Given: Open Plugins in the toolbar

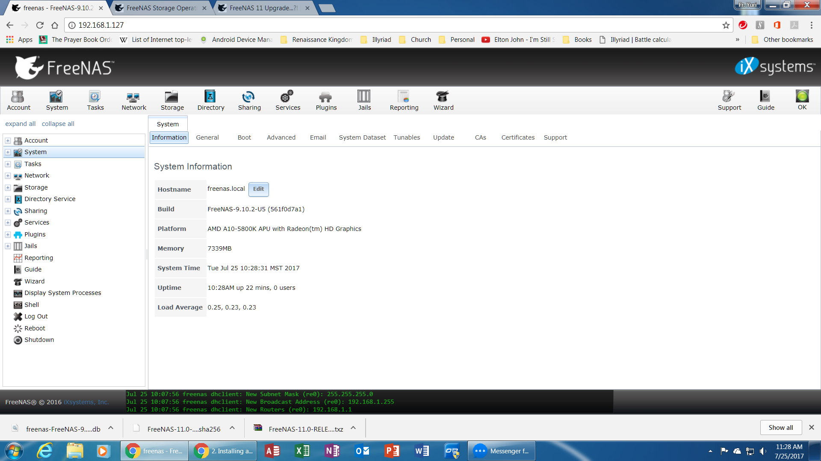Looking at the screenshot, I should 326,101.
